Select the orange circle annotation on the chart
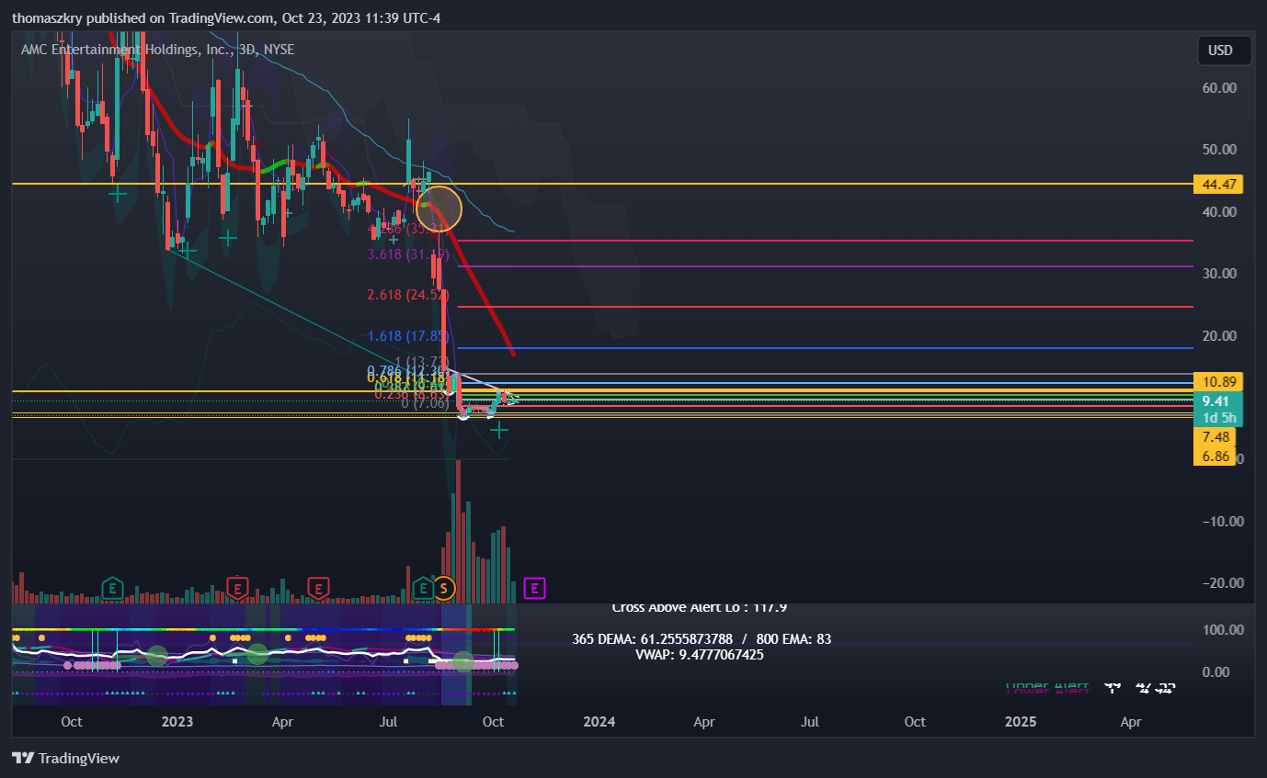1267x778 pixels. [x=439, y=209]
